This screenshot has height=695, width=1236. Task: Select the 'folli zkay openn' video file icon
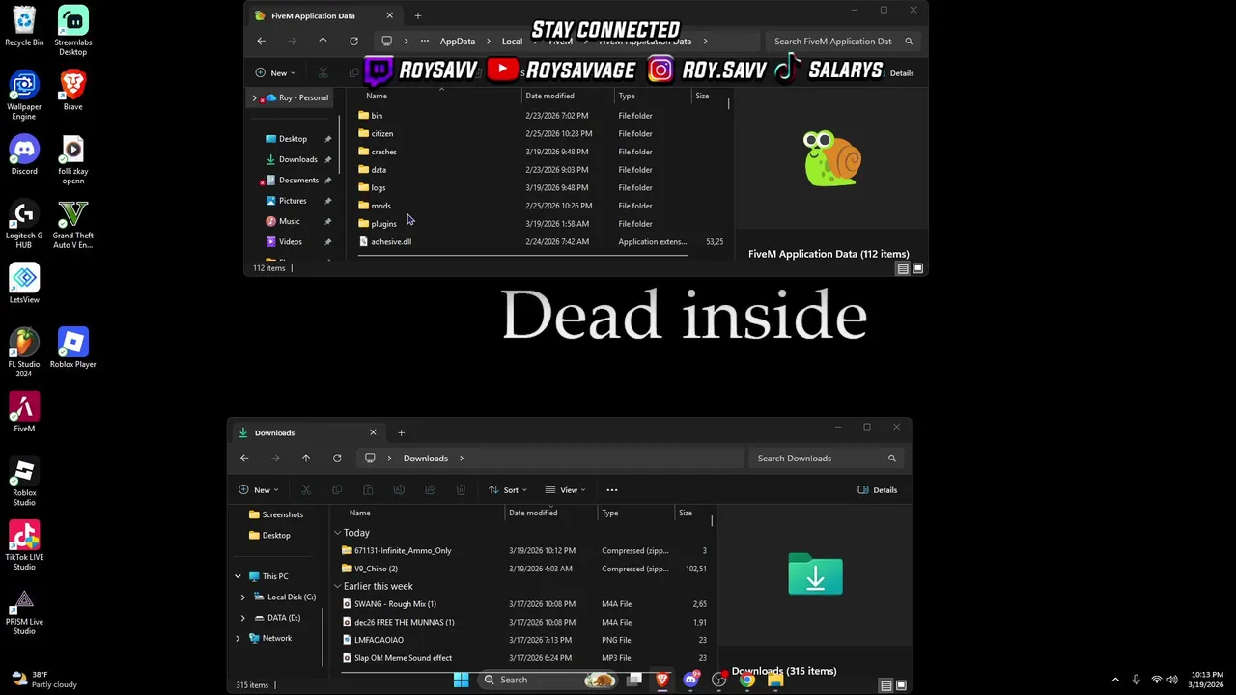73,159
